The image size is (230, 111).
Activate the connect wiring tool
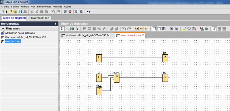tap(67, 29)
